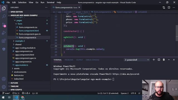This screenshot has height=100, width=178.
Task: Open editor more actions ellipsis
Action: tap(174, 7)
